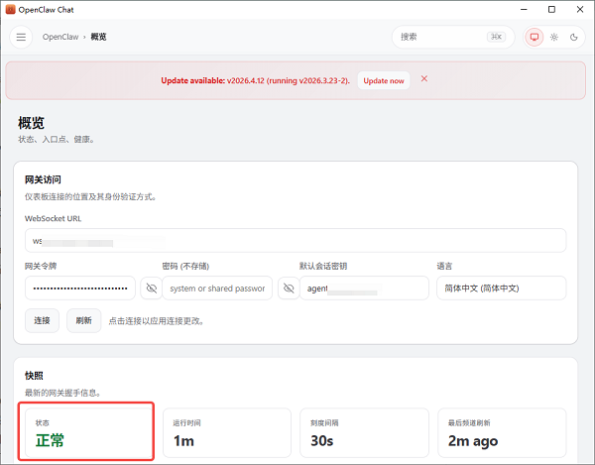Switch to light theme sun icon
Screen dimensions: 595x465
554,37
